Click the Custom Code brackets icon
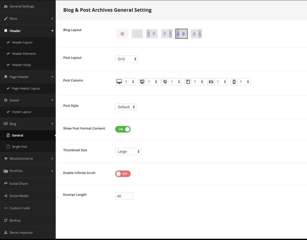This screenshot has width=307, height=240. pyautogui.click(x=6, y=208)
